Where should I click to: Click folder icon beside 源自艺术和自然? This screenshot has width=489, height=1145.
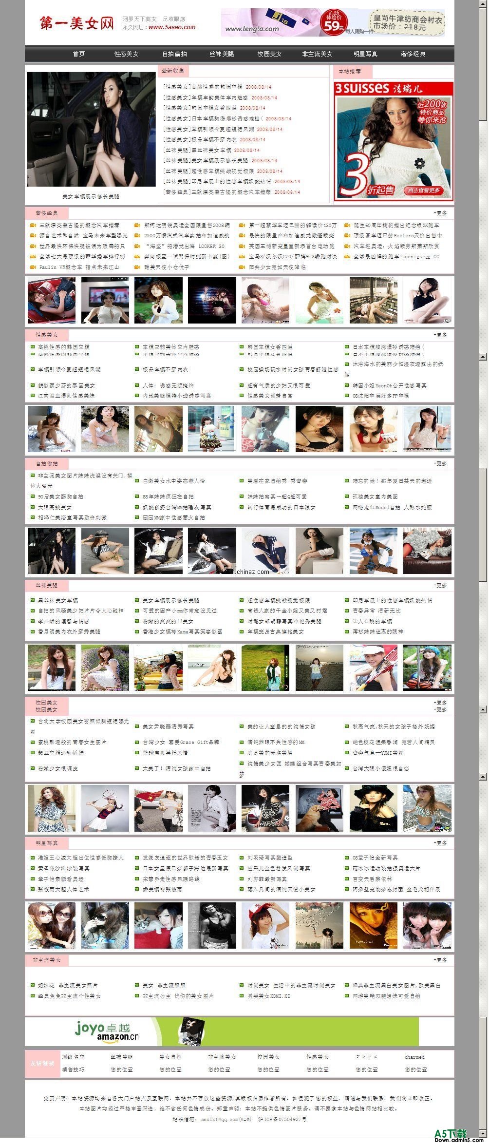pyautogui.click(x=33, y=236)
